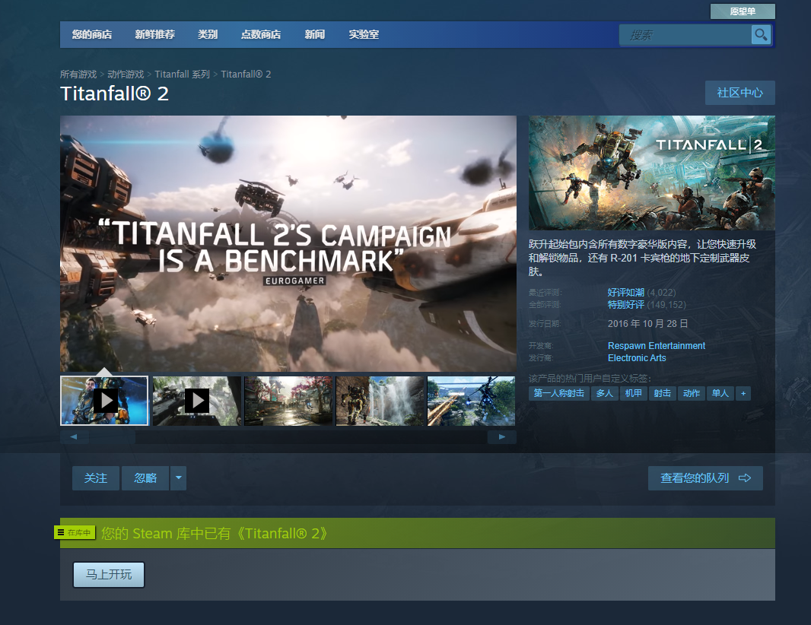Open the 新闻 tab

click(314, 35)
